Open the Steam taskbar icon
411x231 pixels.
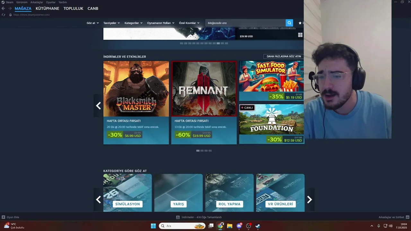click(x=258, y=226)
